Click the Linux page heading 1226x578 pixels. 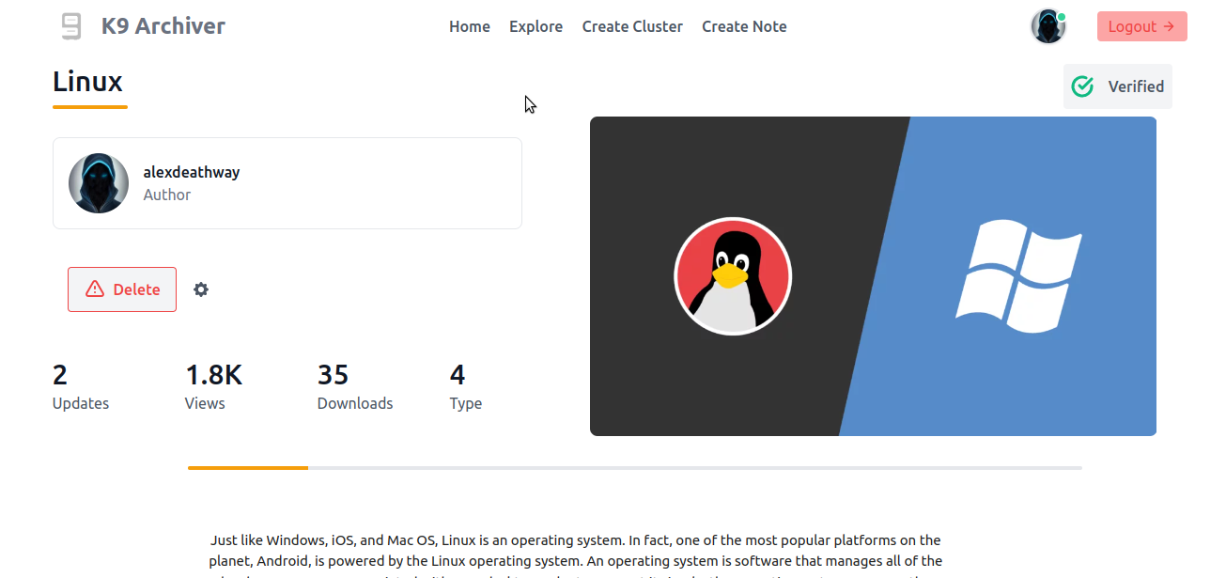pyautogui.click(x=87, y=82)
